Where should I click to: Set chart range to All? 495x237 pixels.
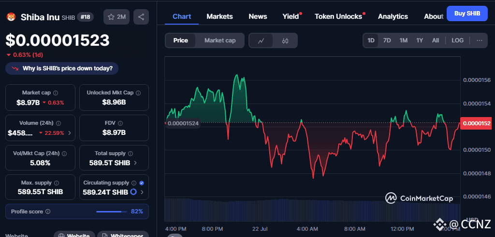pyautogui.click(x=436, y=40)
